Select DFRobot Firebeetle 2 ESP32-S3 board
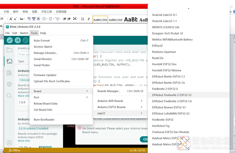 pos(172,95)
